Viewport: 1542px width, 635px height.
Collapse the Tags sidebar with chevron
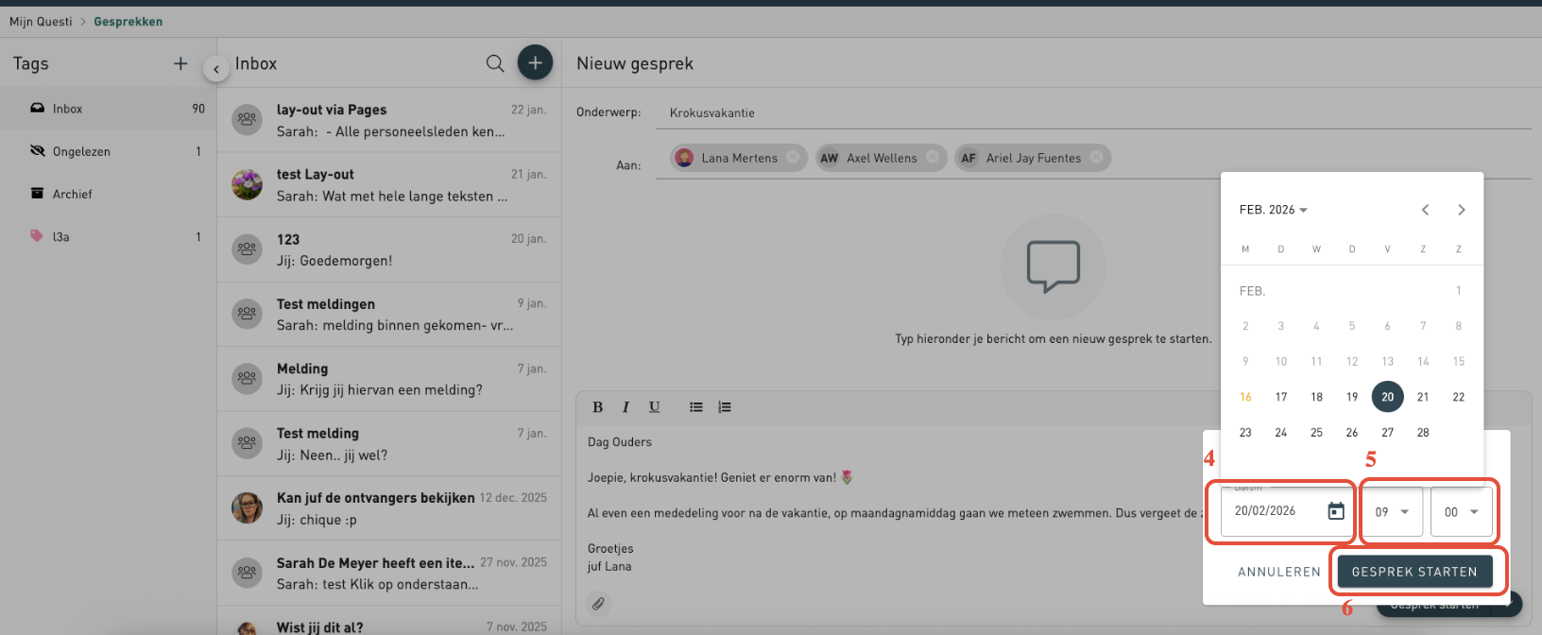click(x=215, y=68)
